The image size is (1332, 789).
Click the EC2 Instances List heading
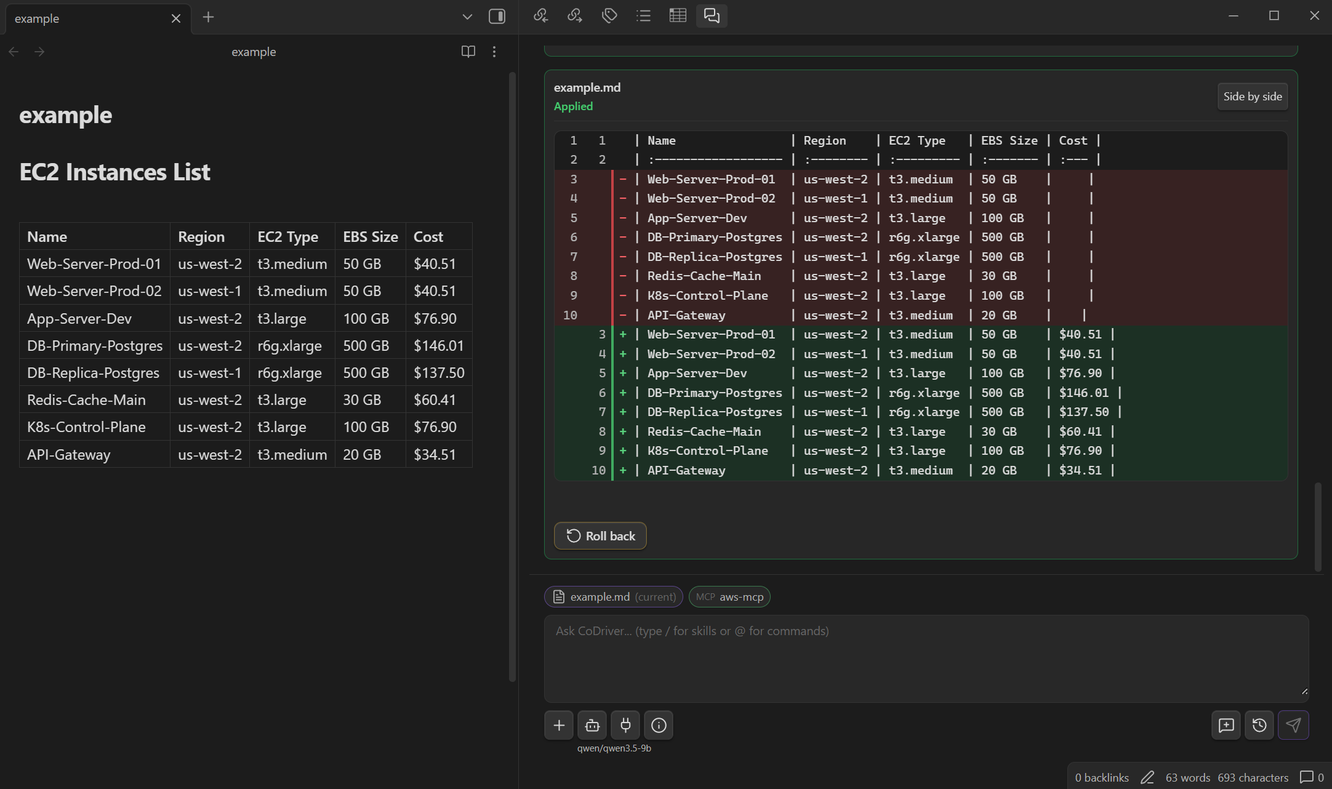115,172
